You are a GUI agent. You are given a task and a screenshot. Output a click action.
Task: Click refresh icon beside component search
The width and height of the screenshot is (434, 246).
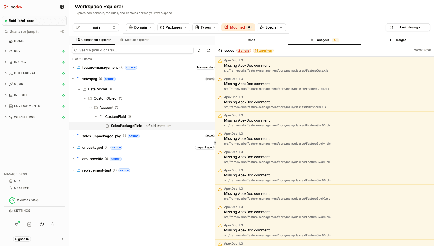pos(208,50)
